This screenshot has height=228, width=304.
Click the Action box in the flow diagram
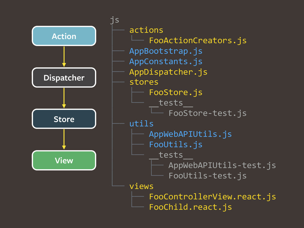(x=64, y=36)
